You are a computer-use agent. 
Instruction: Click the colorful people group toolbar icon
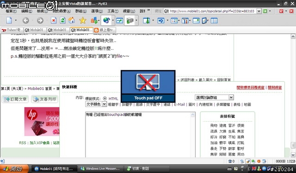94,20
